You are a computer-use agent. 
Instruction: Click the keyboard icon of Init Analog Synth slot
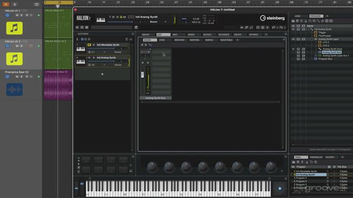click(81, 62)
